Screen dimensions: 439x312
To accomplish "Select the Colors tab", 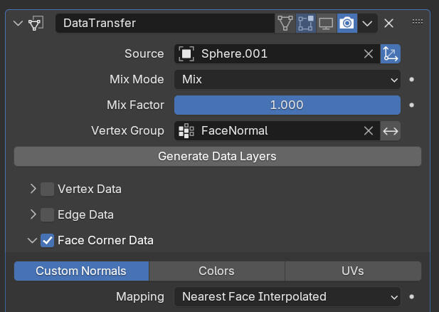I will [x=217, y=271].
